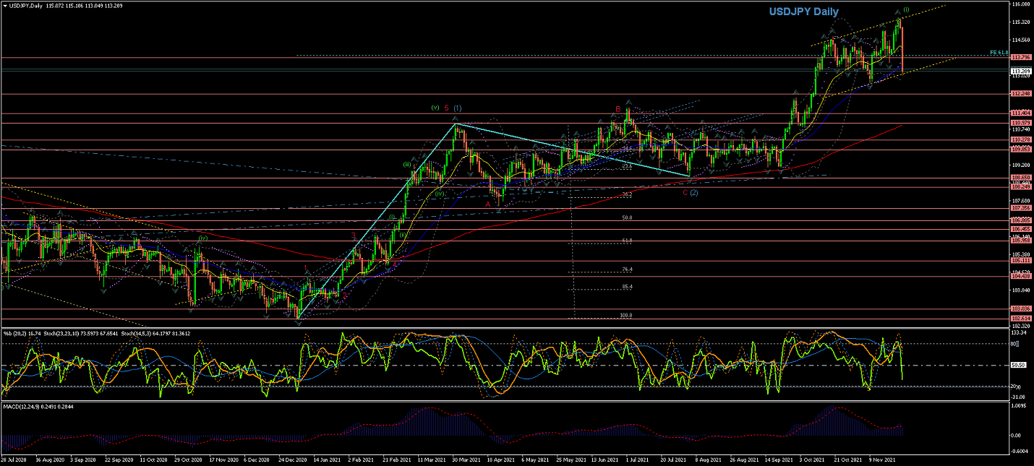Viewport: 1034px width, 466px height.
Task: Click the 113.796 price level tag
Action: [1021, 57]
